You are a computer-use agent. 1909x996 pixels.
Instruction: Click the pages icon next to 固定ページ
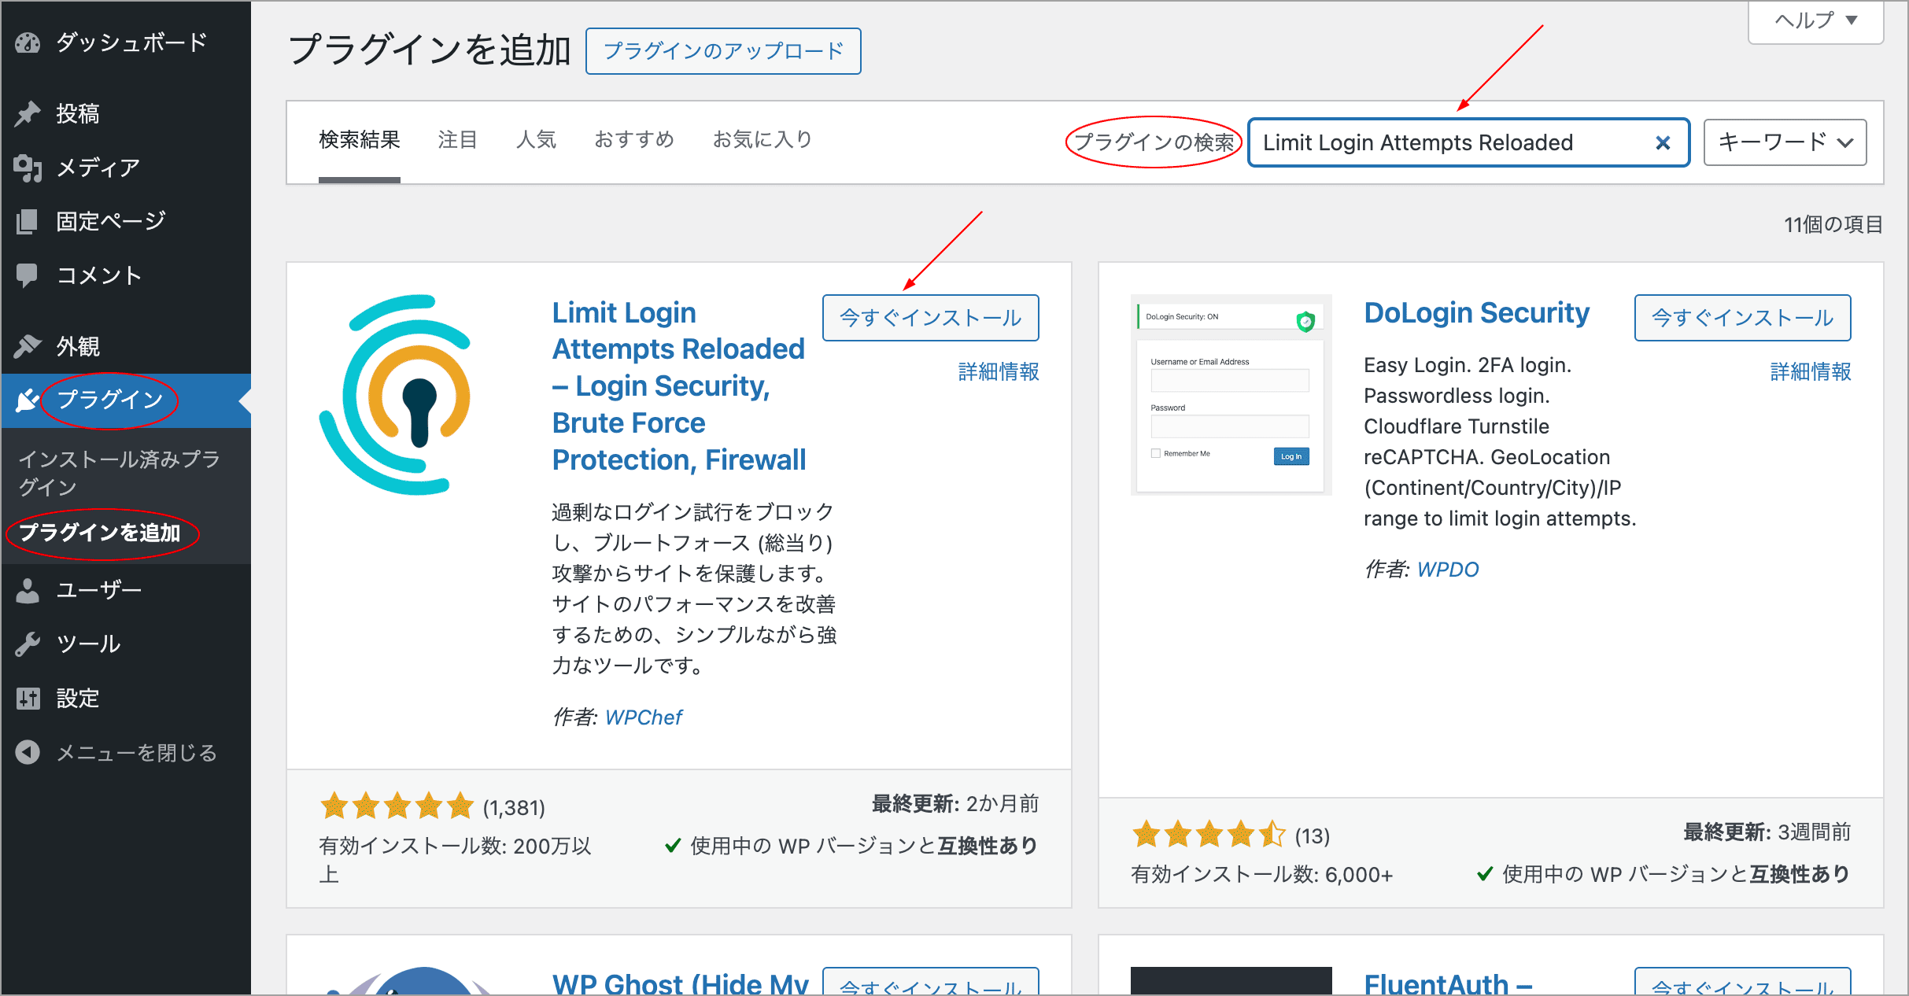pos(28,222)
